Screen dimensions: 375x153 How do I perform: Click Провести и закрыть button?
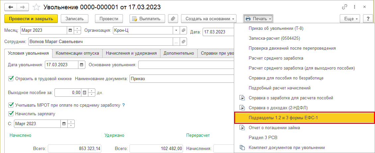(x=31, y=19)
